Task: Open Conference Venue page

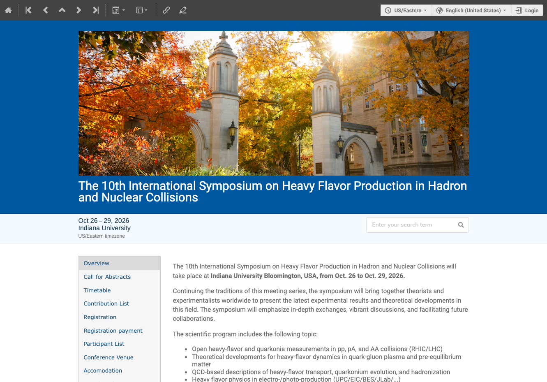Action: coord(108,357)
